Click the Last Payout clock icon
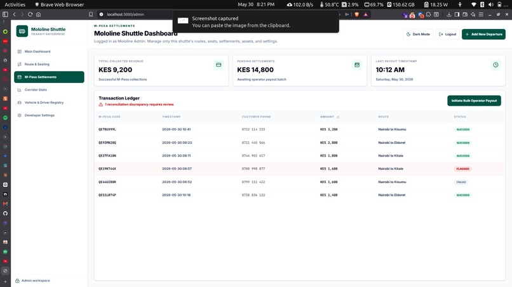Viewport: 512px width, 287px height. pyautogui.click(x=495, y=65)
